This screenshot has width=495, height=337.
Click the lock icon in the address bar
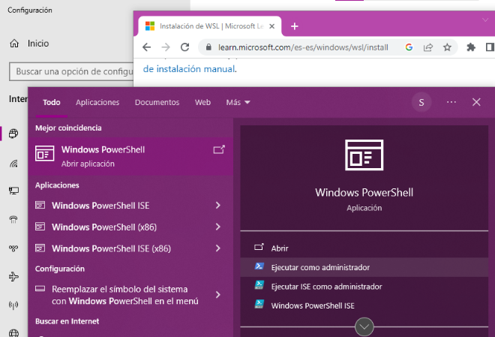click(208, 47)
